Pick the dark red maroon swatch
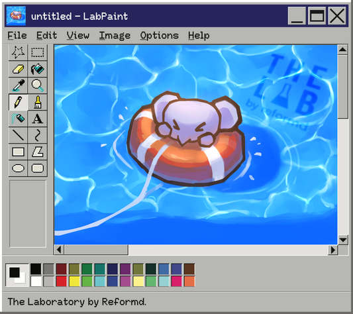 (62, 269)
